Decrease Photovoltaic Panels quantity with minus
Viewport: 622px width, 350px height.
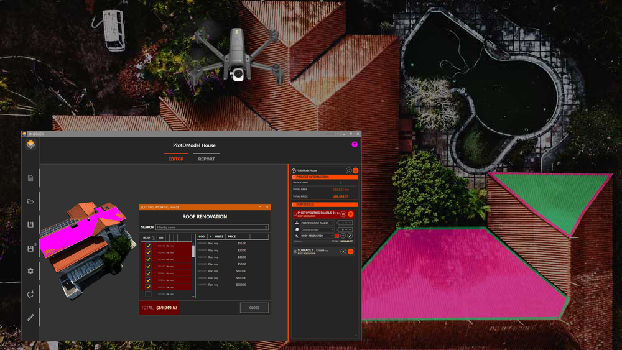click(350, 223)
